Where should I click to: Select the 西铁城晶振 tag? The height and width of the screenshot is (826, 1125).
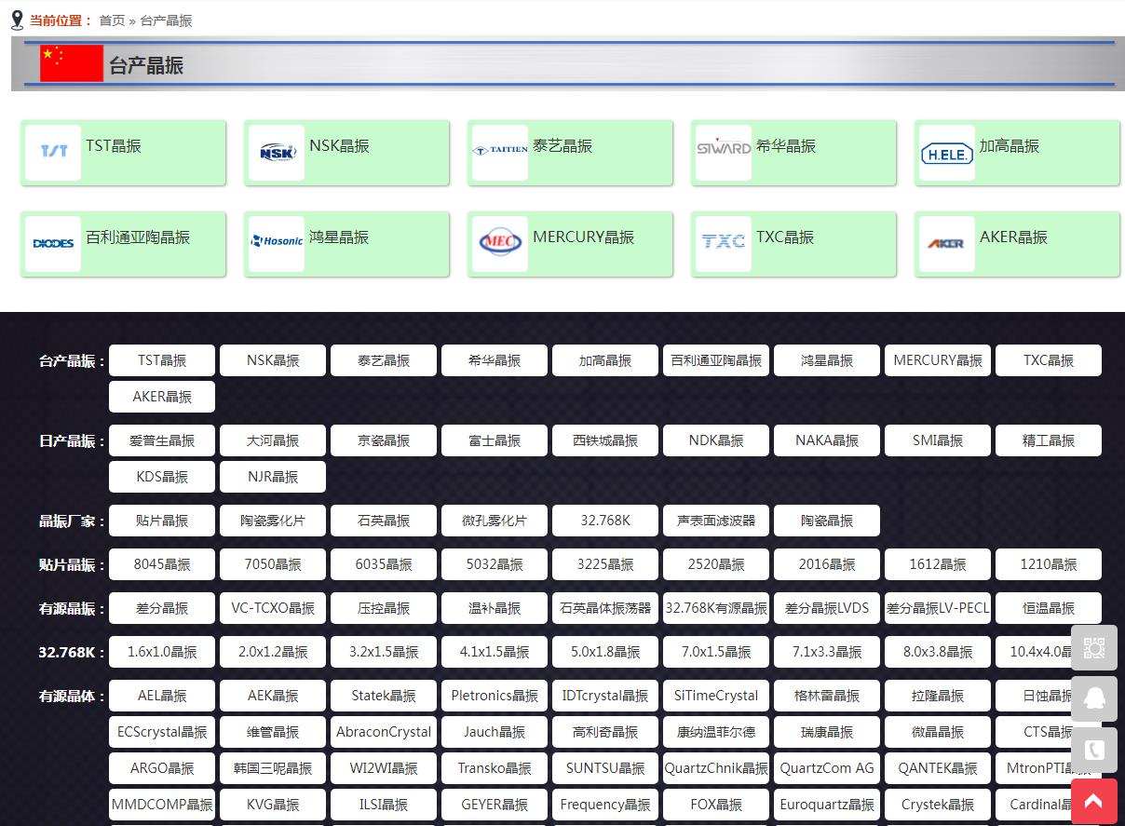click(605, 440)
